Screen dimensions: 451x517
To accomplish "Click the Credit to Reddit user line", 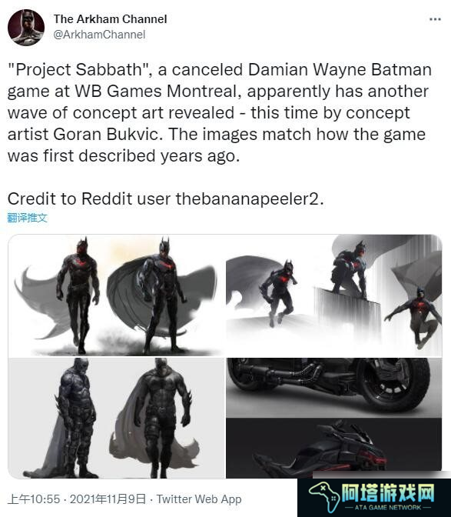I will [166, 198].
